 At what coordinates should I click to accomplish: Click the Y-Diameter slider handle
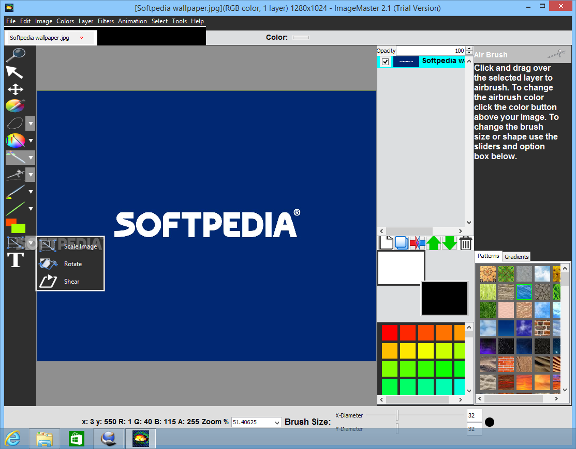[397, 428]
